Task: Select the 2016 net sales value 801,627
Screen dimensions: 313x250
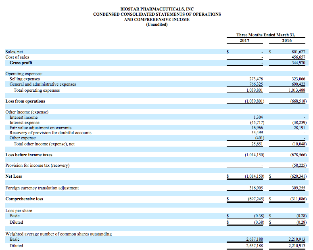Action: pos(298,52)
